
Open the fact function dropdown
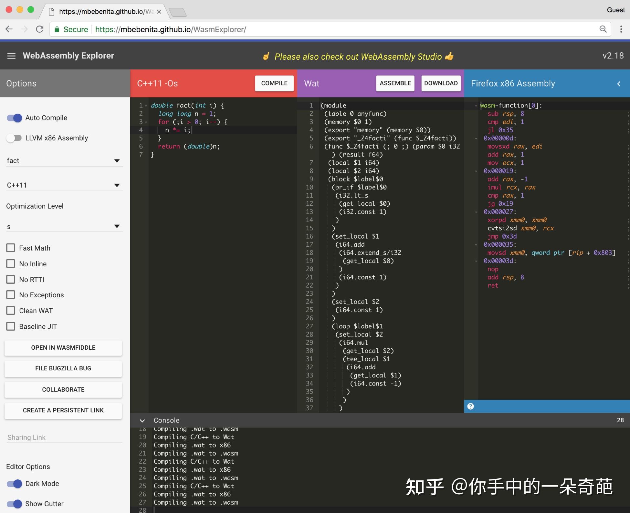[117, 160]
